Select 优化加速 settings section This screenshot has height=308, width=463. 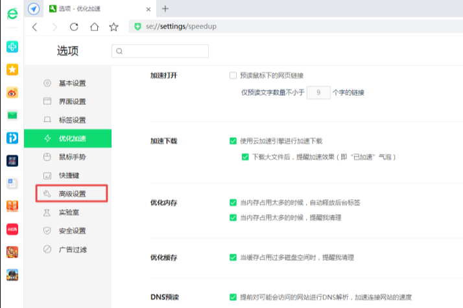tap(67, 138)
